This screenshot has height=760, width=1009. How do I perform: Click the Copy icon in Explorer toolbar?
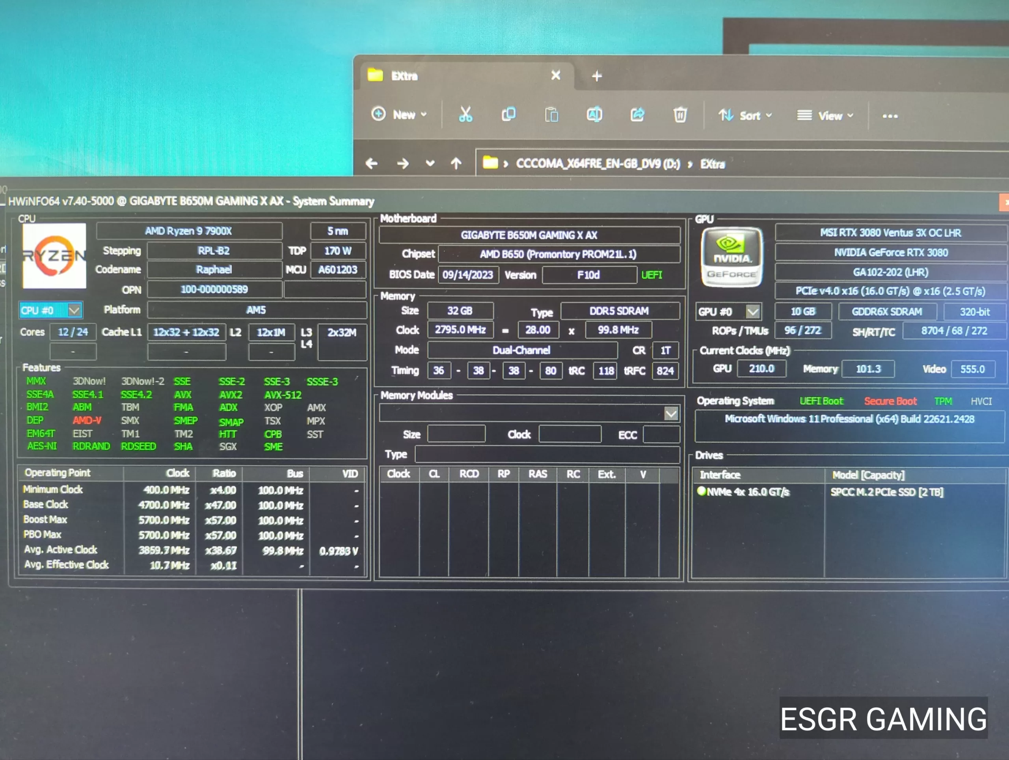pos(508,114)
